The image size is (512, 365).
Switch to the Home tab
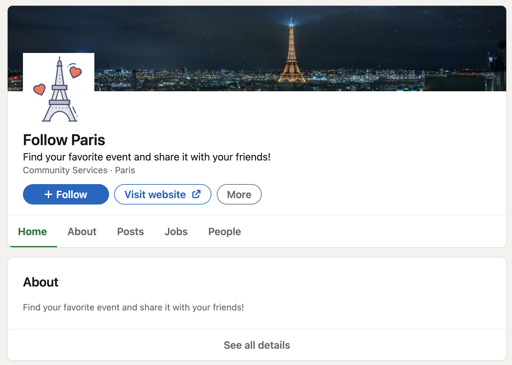pos(33,232)
